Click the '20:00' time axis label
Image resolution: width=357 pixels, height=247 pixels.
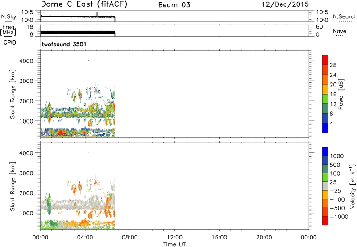click(264, 238)
